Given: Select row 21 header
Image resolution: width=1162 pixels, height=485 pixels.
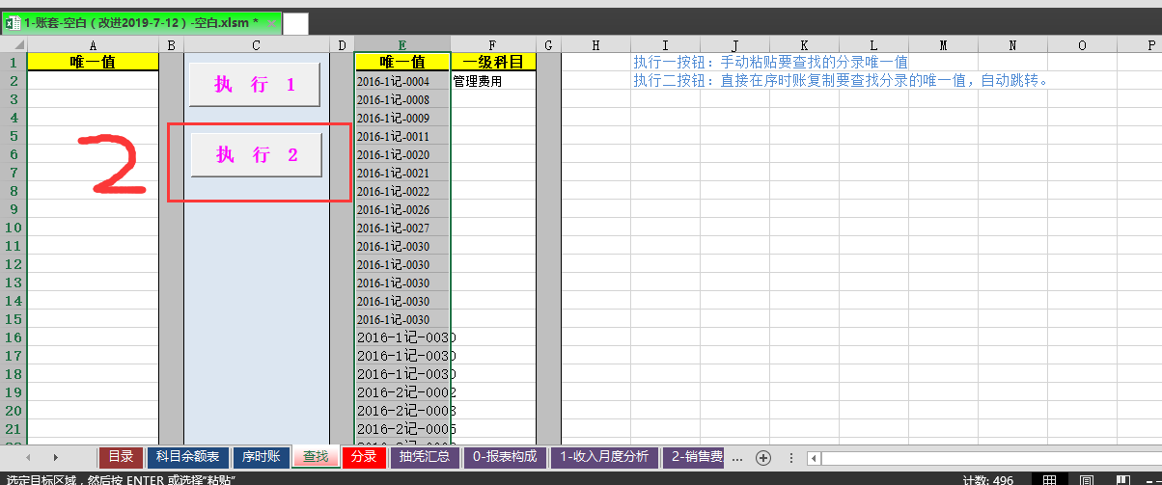Looking at the screenshot, I should click(14, 429).
